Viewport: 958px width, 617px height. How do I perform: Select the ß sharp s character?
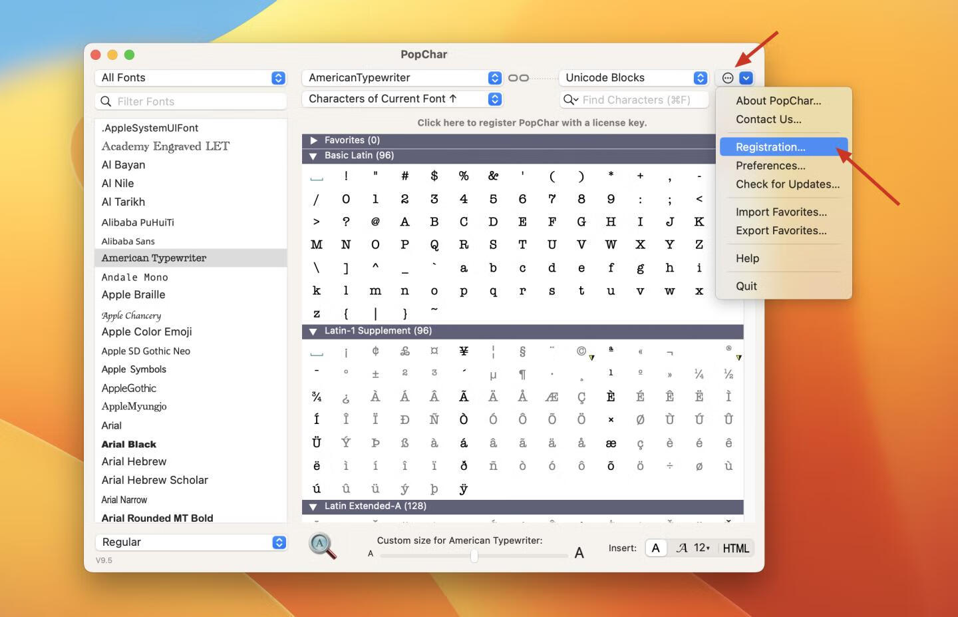coord(404,443)
